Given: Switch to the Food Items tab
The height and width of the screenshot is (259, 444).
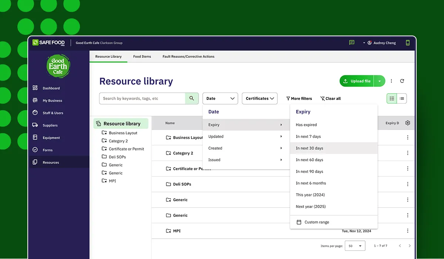Looking at the screenshot, I should click(x=142, y=57).
